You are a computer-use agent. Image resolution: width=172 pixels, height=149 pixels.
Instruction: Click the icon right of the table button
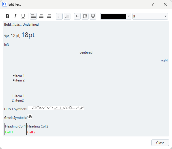93,16
